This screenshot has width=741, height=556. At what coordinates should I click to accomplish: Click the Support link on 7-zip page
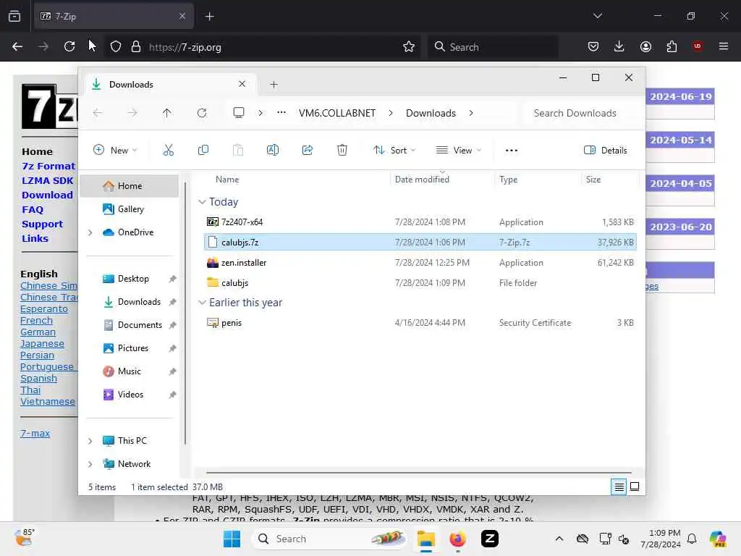42,224
